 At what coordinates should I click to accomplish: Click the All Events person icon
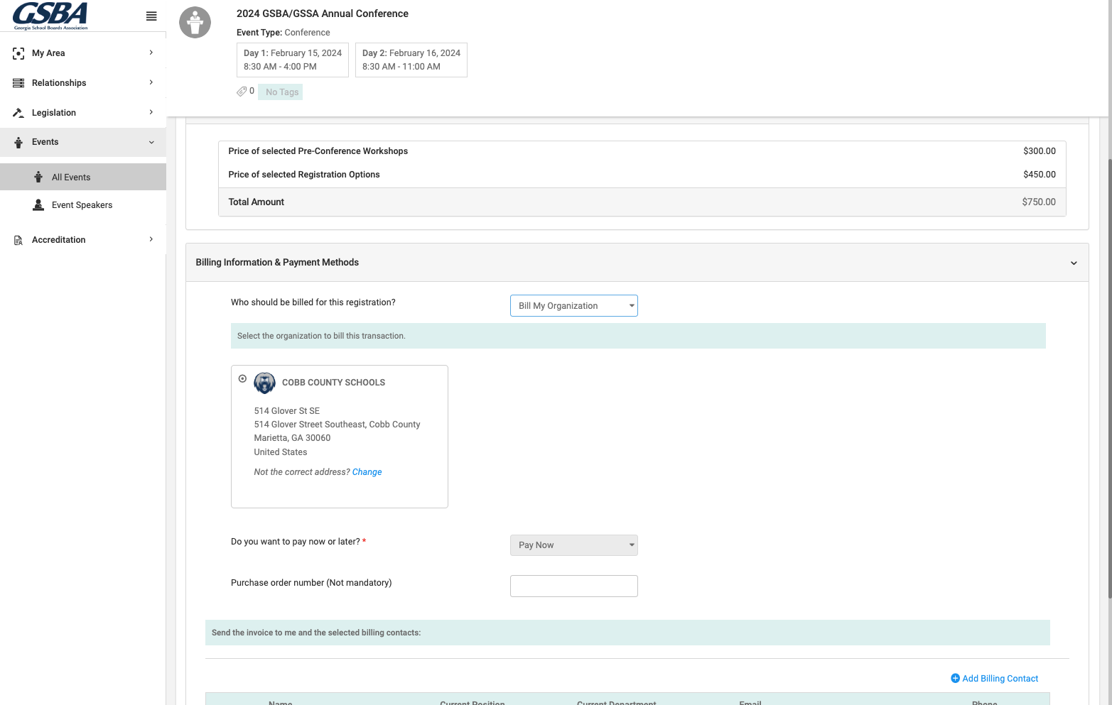tap(38, 177)
